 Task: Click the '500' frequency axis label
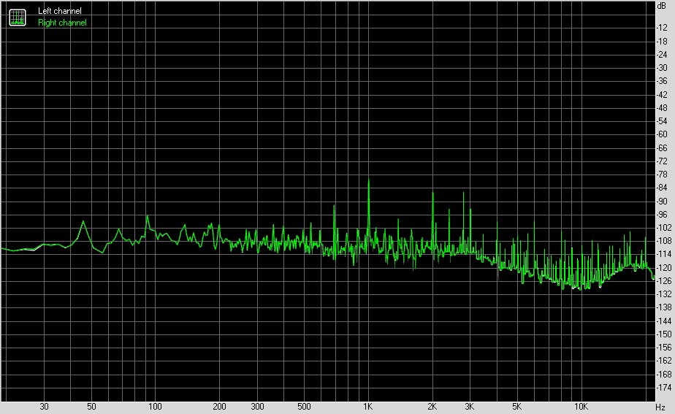click(304, 407)
